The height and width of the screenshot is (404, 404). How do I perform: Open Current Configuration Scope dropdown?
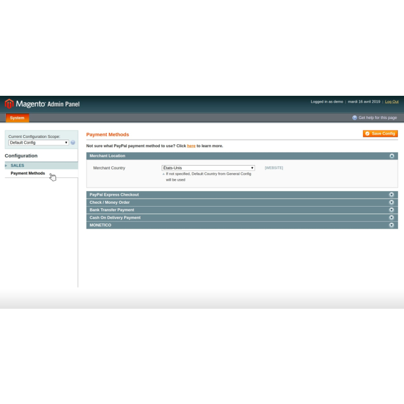tap(39, 143)
